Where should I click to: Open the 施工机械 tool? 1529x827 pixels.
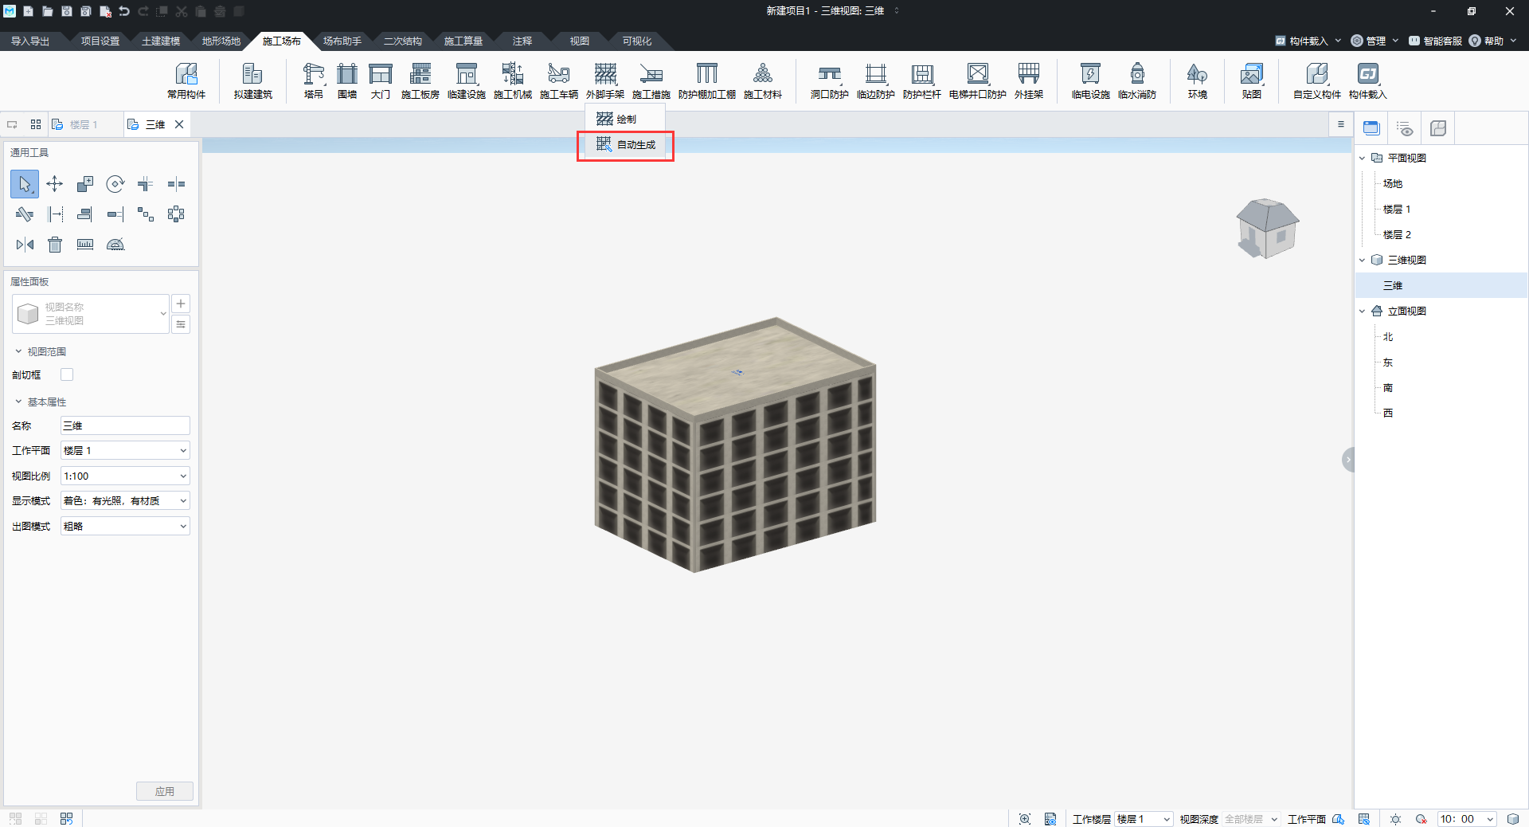click(513, 80)
